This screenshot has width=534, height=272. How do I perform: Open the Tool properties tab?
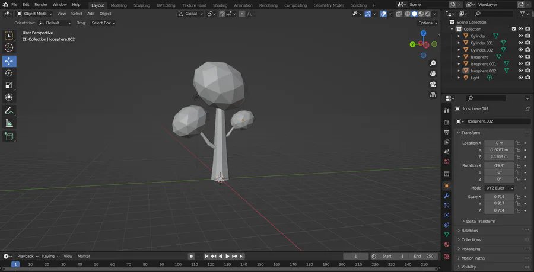coord(447,110)
